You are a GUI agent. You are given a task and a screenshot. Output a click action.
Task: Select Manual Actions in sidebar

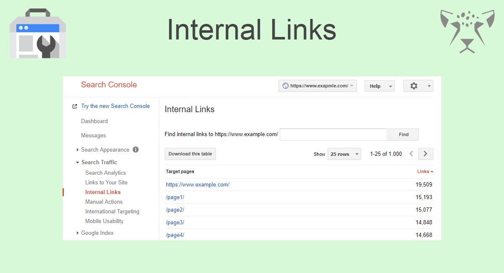click(x=104, y=202)
